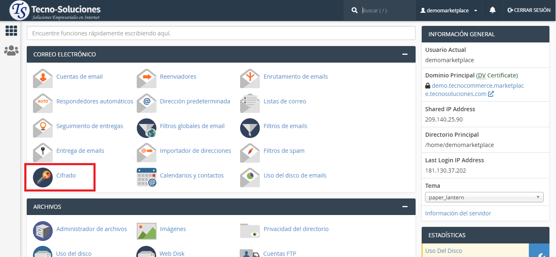556x257 pixels.
Task: Open the Reenviadores envelope icon
Action: tap(147, 77)
